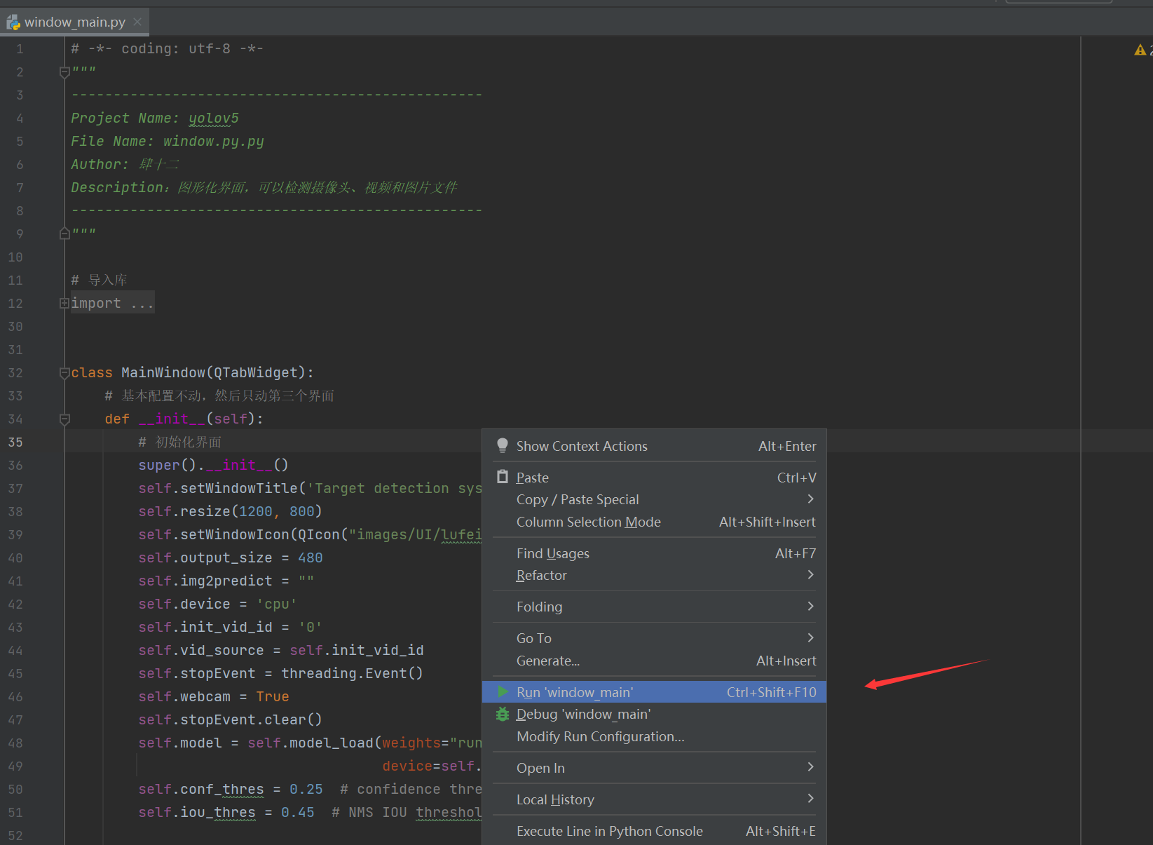Click line number 35 in the gutter
Screen dimensions: 1153x845
(x=15, y=442)
